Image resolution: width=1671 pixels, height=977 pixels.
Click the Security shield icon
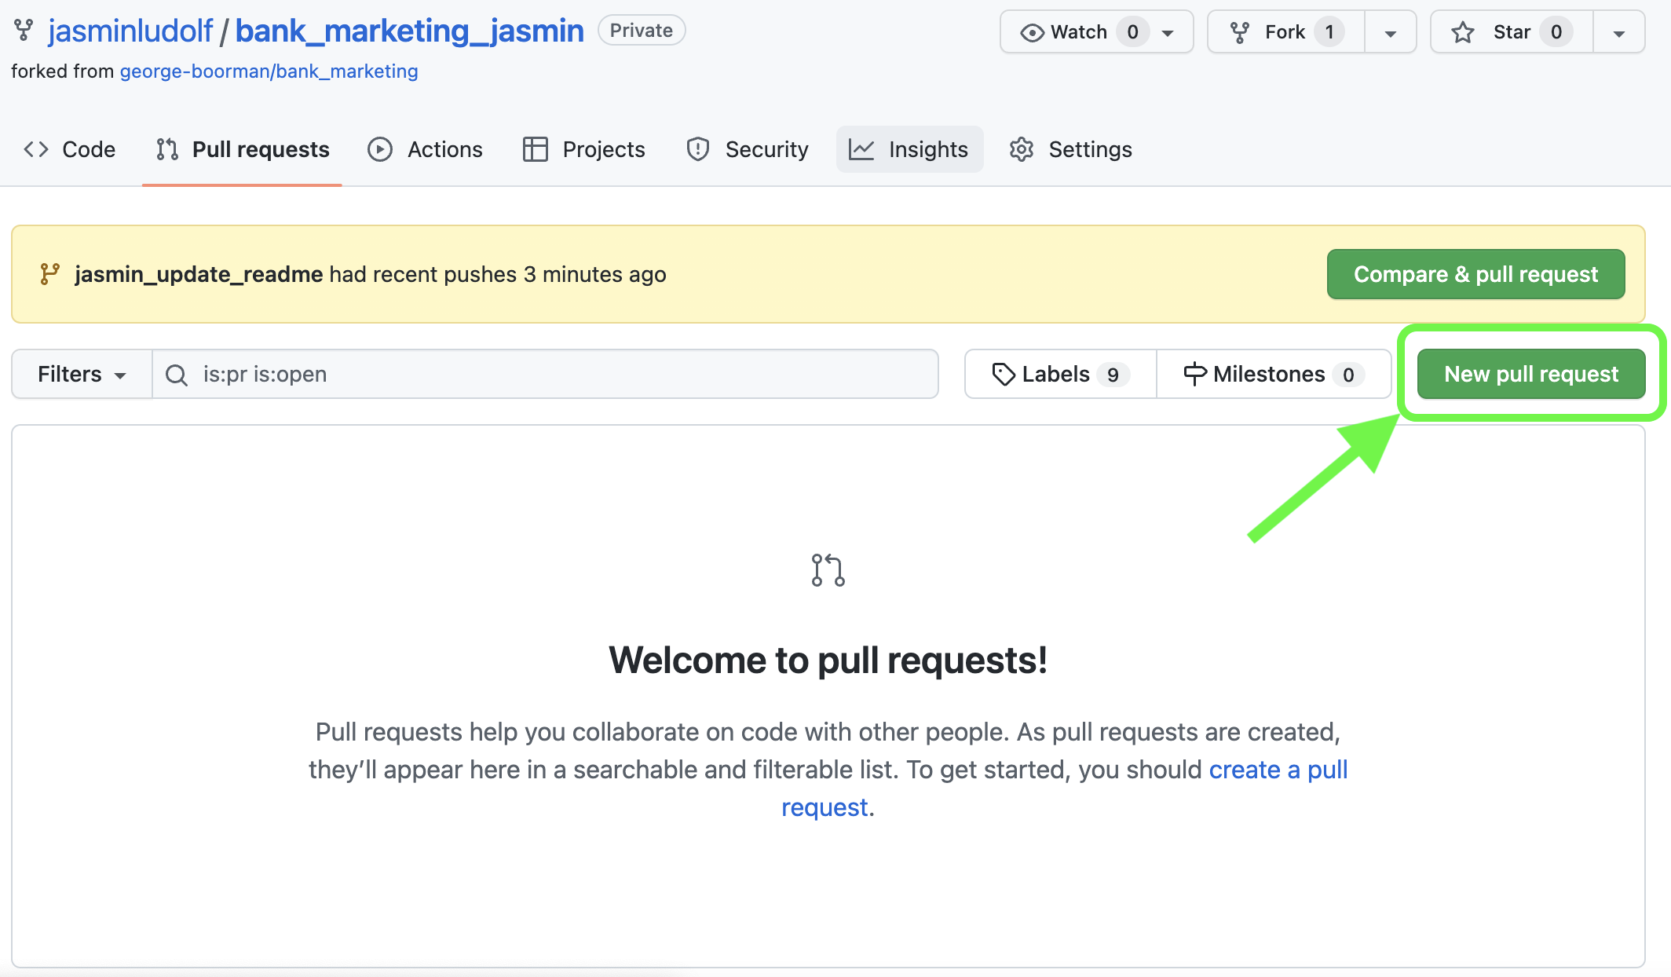[698, 149]
